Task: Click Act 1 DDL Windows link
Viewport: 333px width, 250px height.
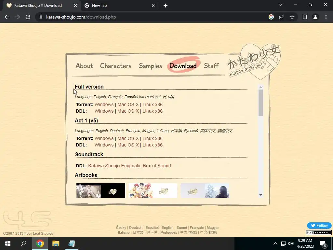Action: click(x=104, y=145)
